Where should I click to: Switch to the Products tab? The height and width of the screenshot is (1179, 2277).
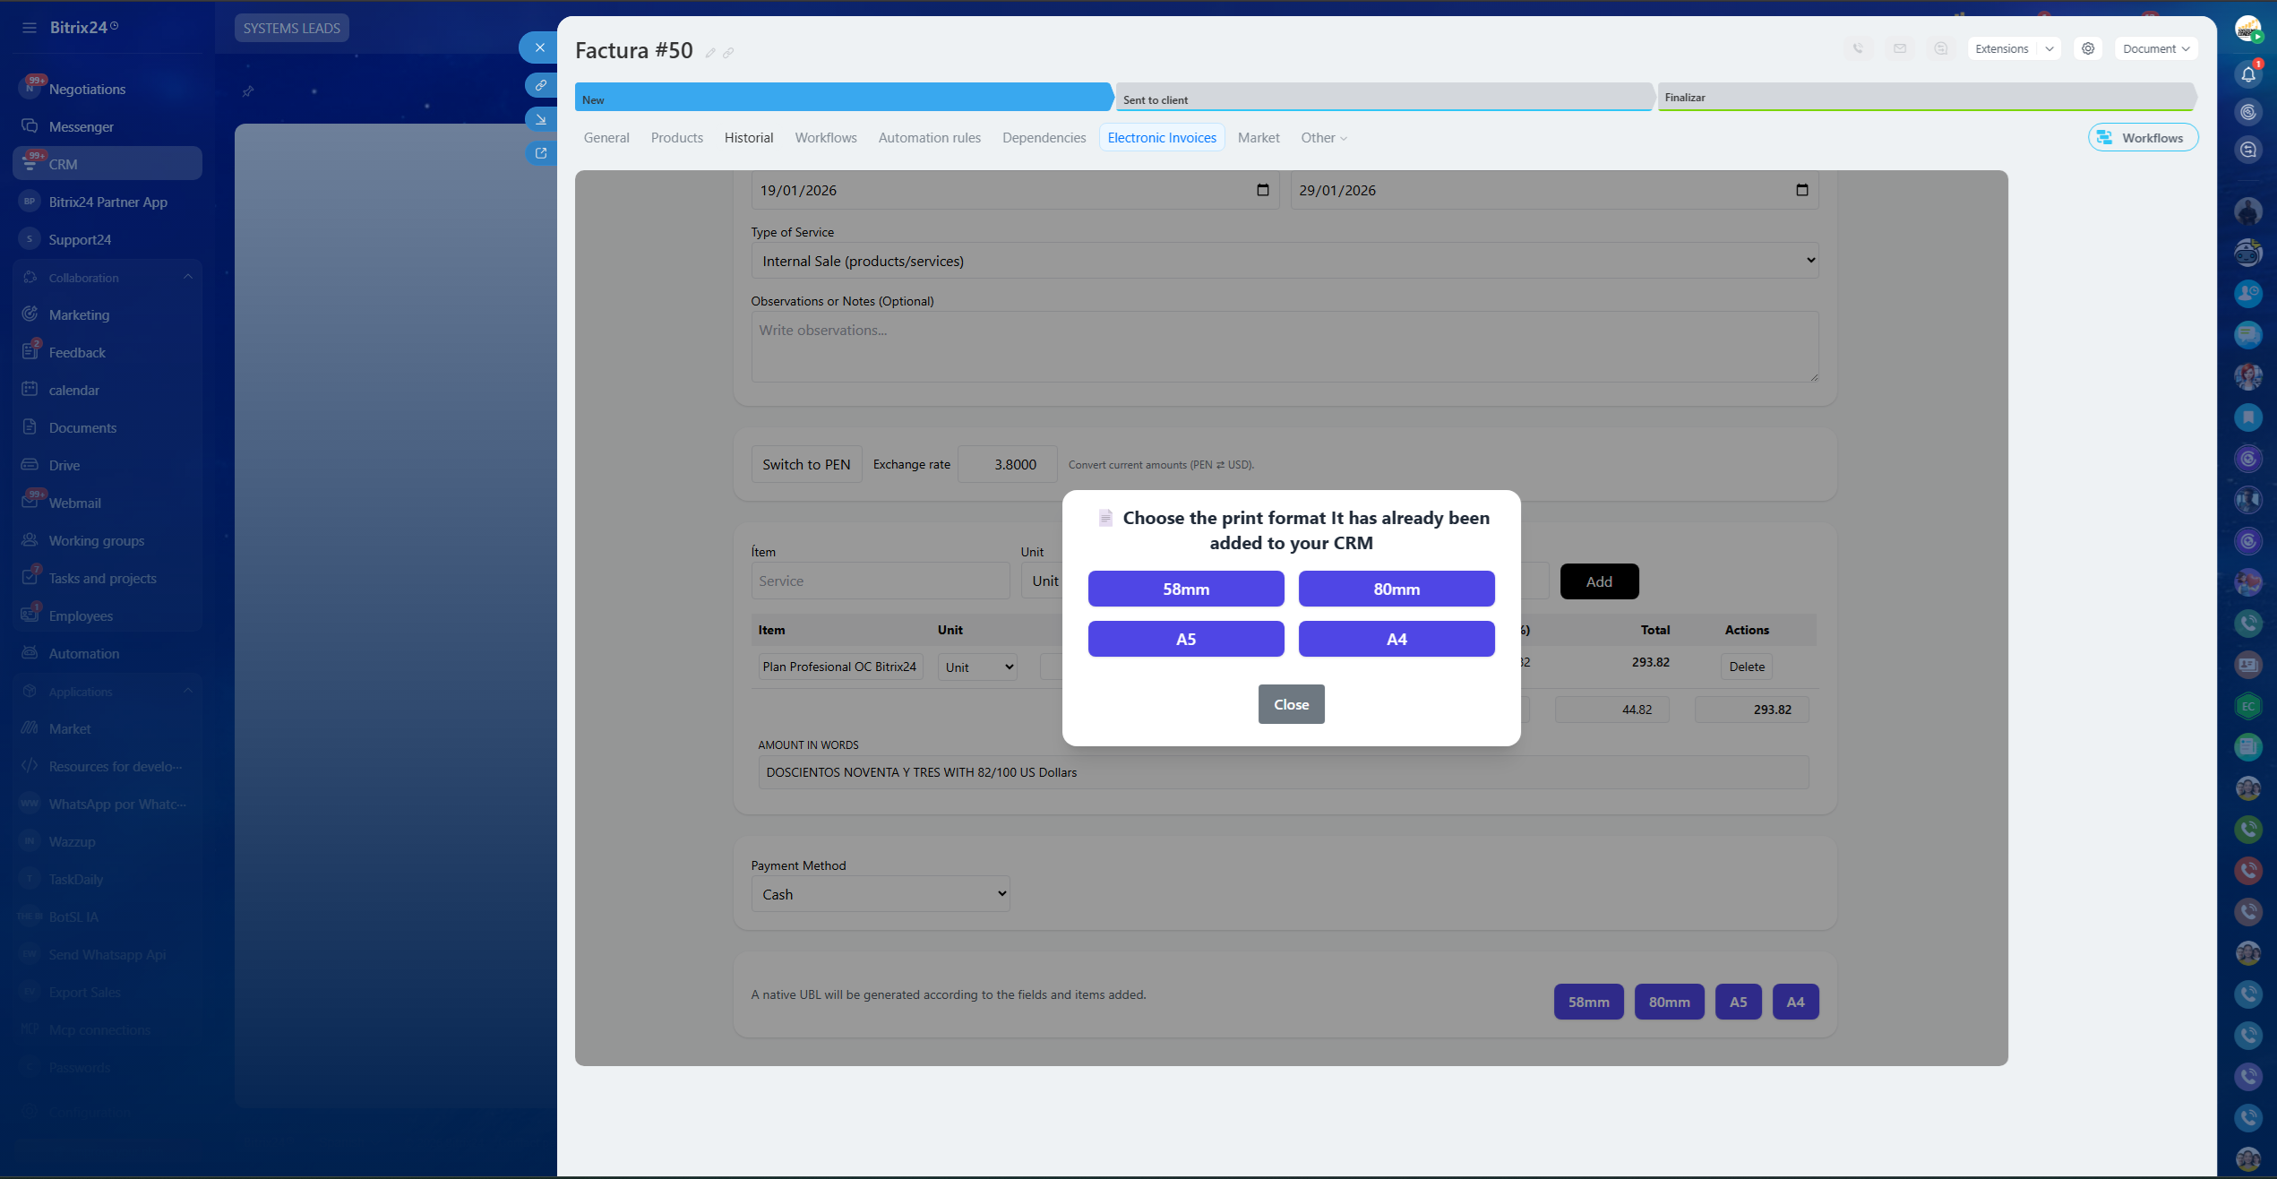[676, 137]
